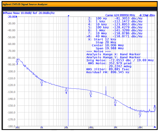
Task: Select marker 2 triangle on the trace
Action: coord(17,60)
